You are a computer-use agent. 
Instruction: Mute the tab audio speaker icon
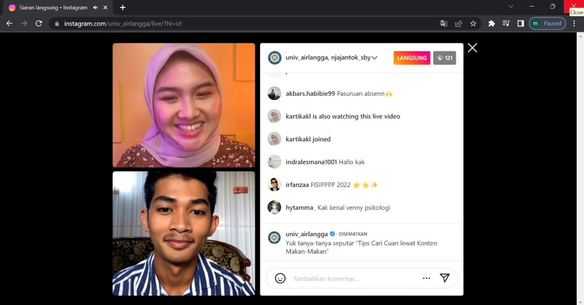click(x=95, y=7)
